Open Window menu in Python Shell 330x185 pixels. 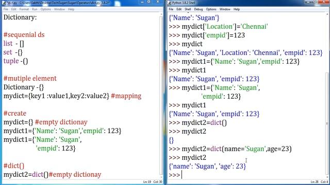coord(225,9)
